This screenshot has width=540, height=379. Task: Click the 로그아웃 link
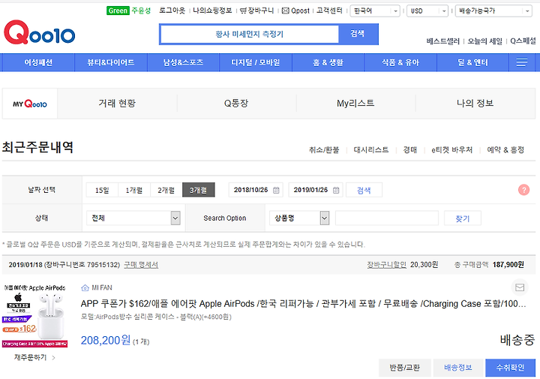(172, 11)
